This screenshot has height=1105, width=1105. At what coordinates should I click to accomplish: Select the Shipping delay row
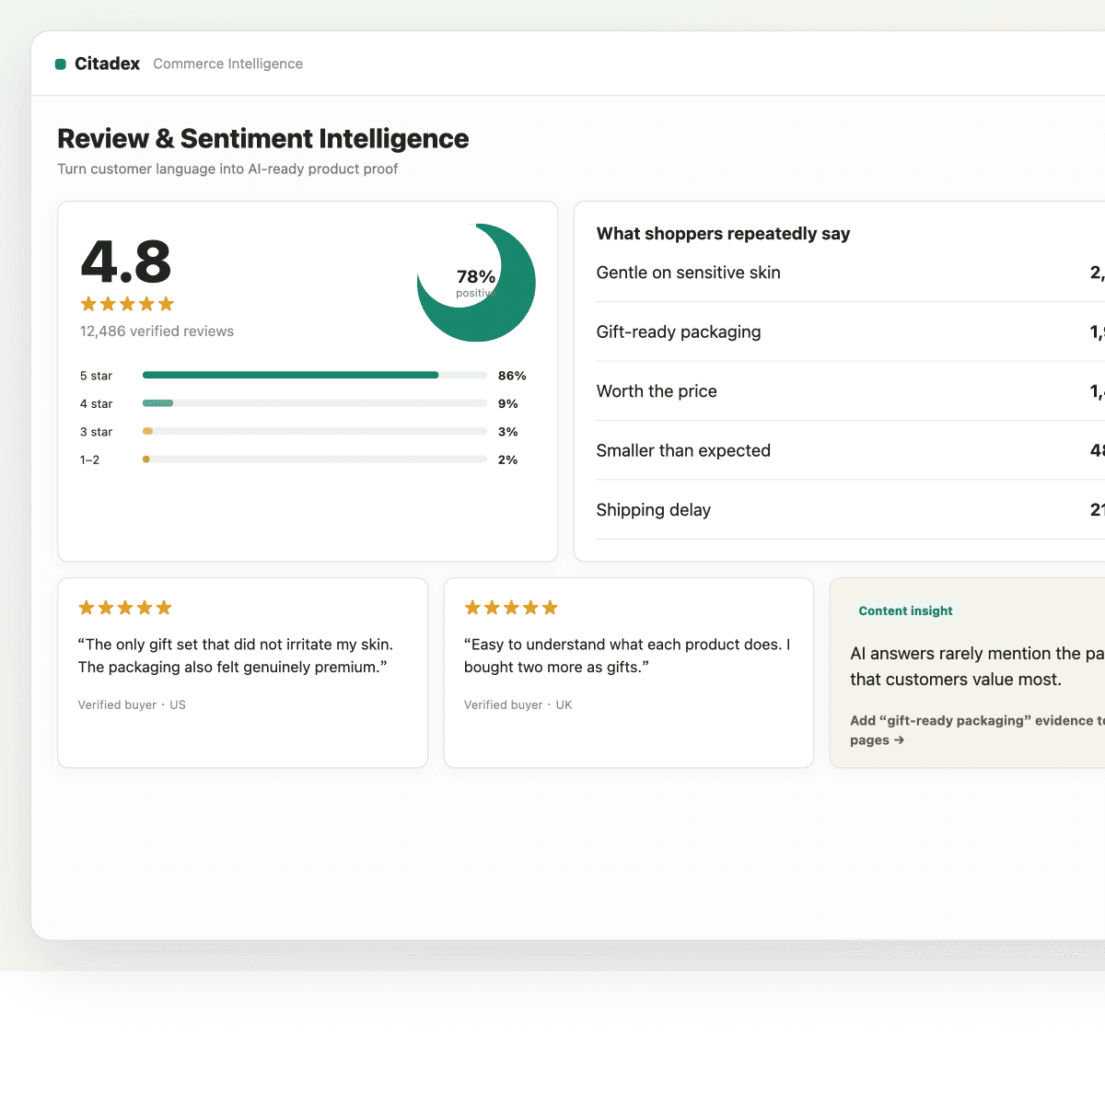(x=851, y=510)
